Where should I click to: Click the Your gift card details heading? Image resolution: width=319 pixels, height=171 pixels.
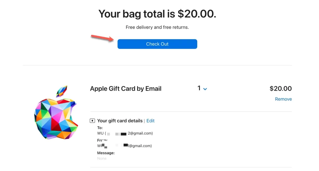(x=120, y=121)
